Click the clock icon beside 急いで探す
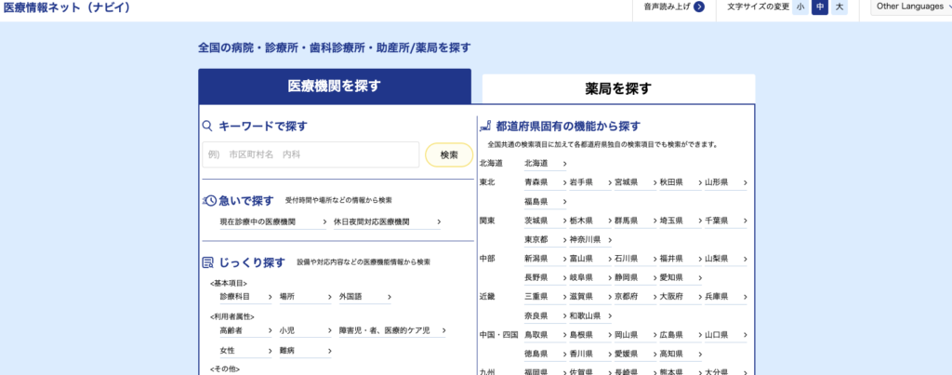 point(209,200)
